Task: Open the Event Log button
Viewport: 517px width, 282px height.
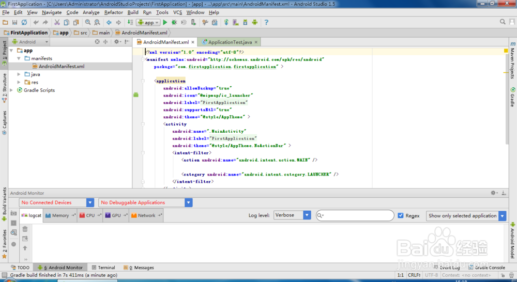Action: tap(447, 268)
